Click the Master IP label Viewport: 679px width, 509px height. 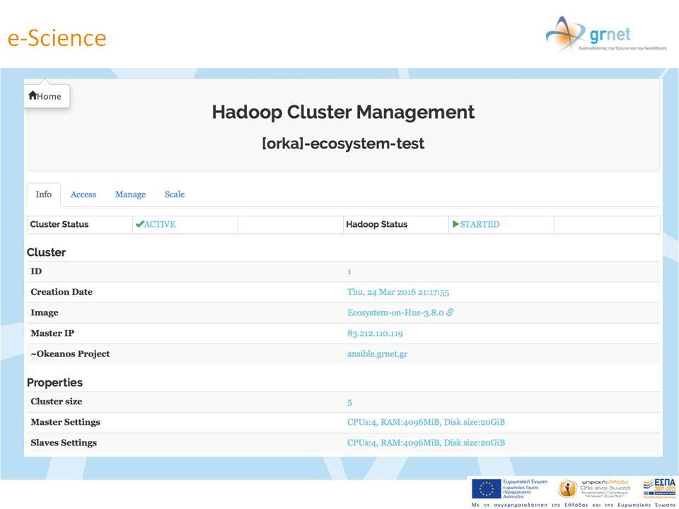click(52, 333)
